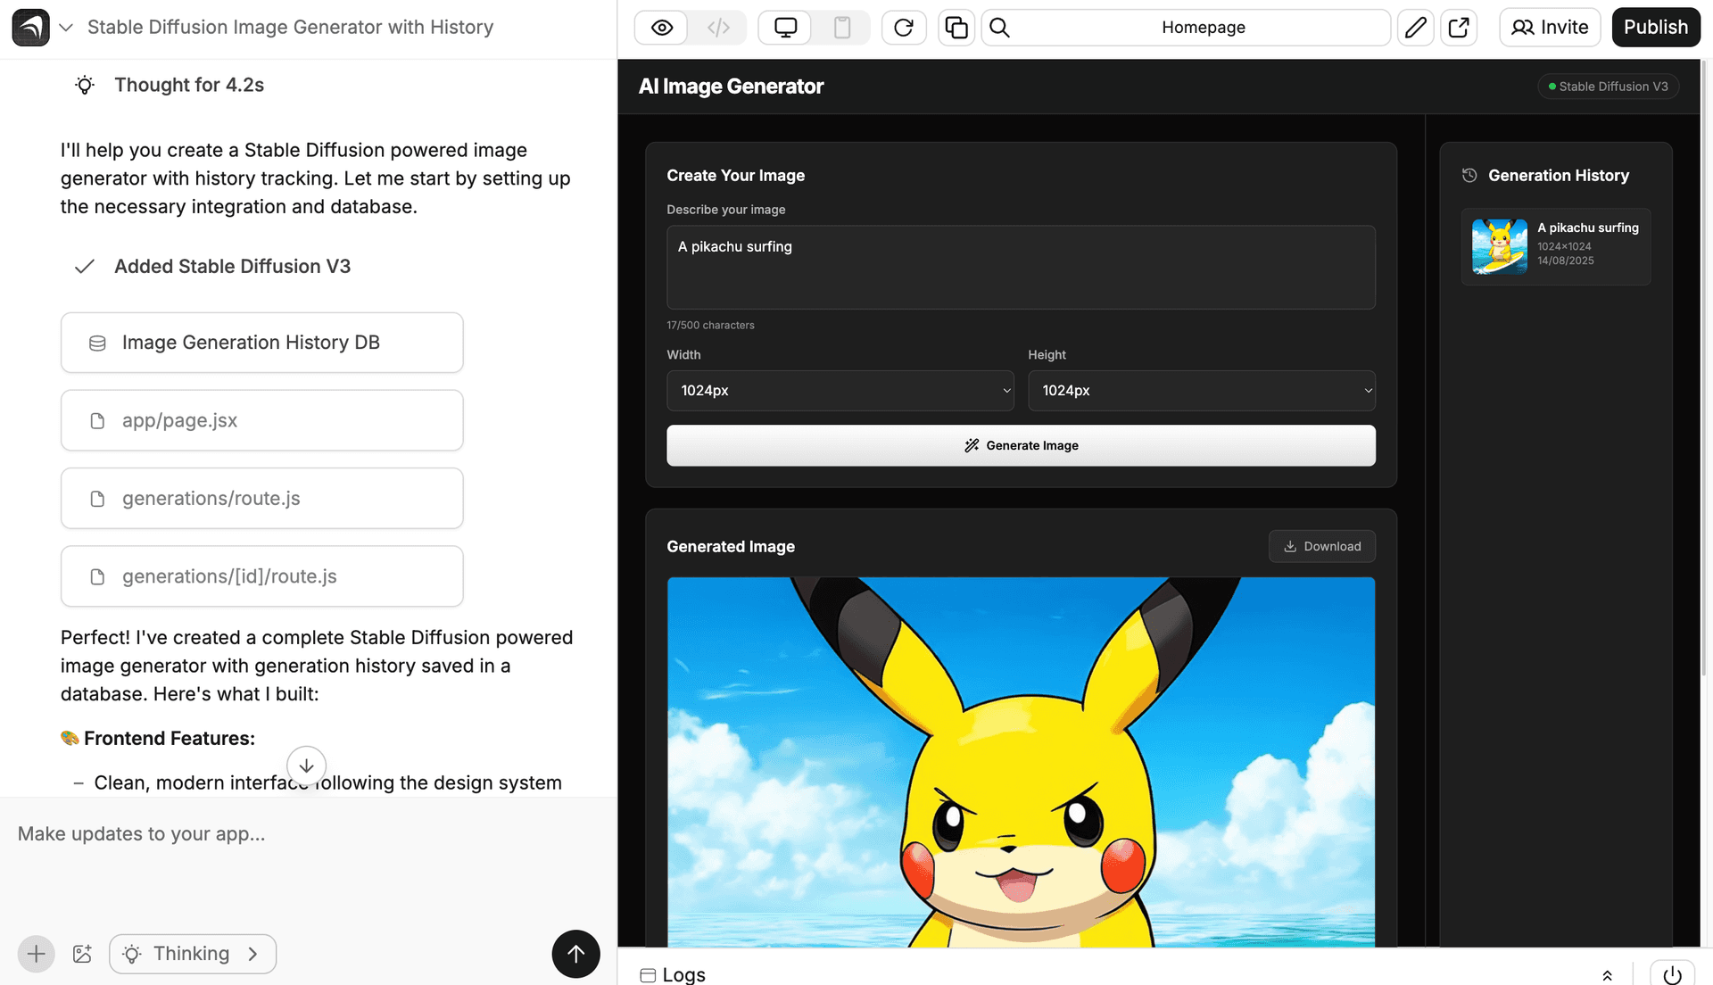Switch to eye preview mode
The width and height of the screenshot is (1713, 985).
click(x=662, y=28)
